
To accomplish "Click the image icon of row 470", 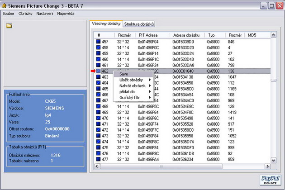I will click(98, 118).
